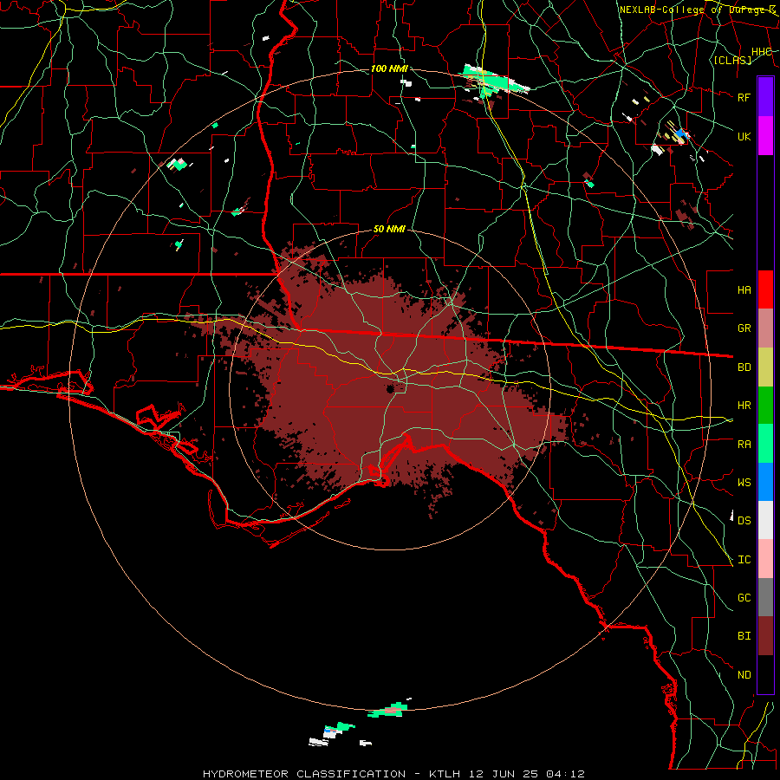Click the GC legend label
Viewport: 780px width, 780px height.
pos(744,598)
